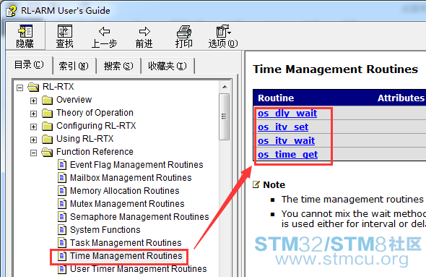The image size is (426, 277).
Task: Expand the Using RL-RTX node
Action: 33,140
